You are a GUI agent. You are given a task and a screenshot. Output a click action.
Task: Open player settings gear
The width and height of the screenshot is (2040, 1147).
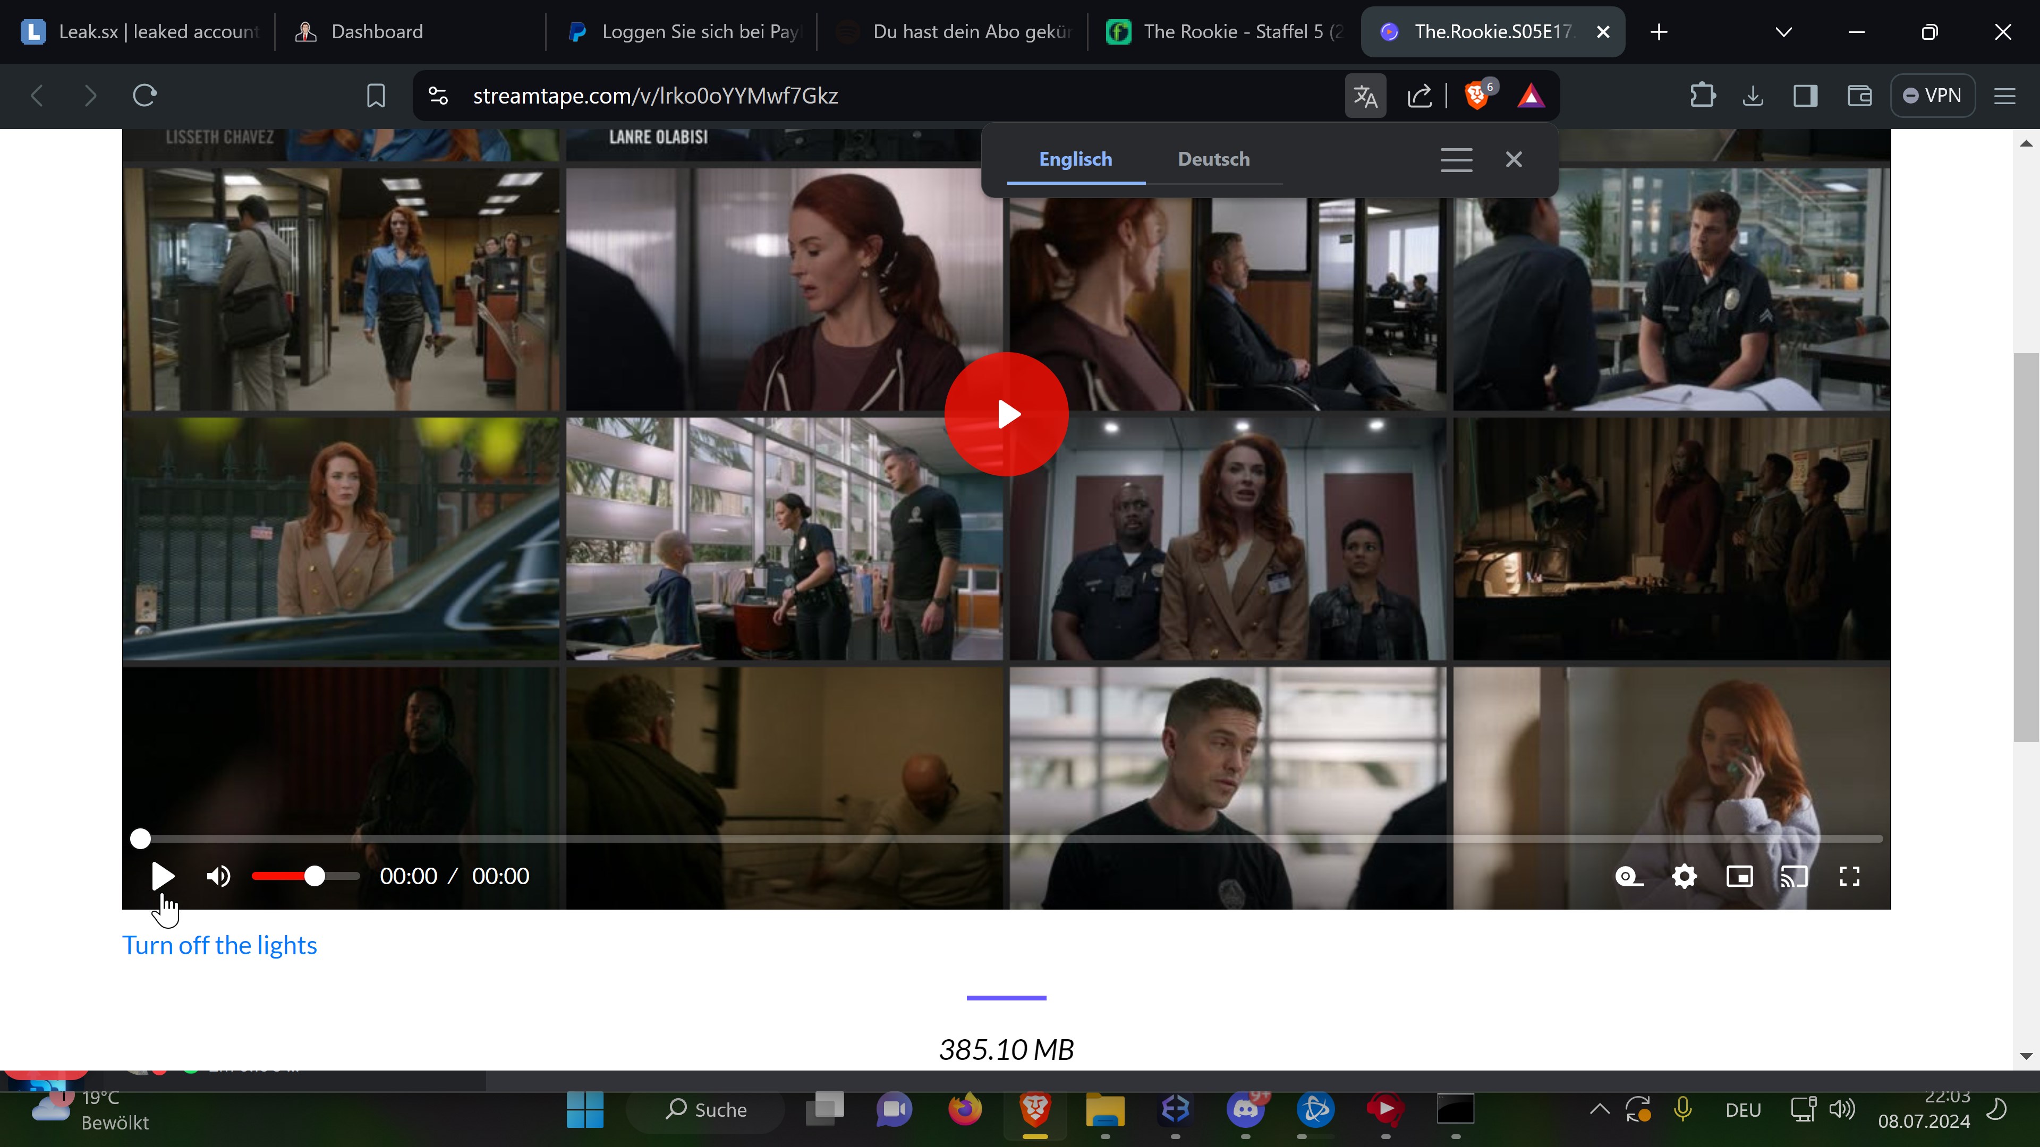click(1684, 876)
